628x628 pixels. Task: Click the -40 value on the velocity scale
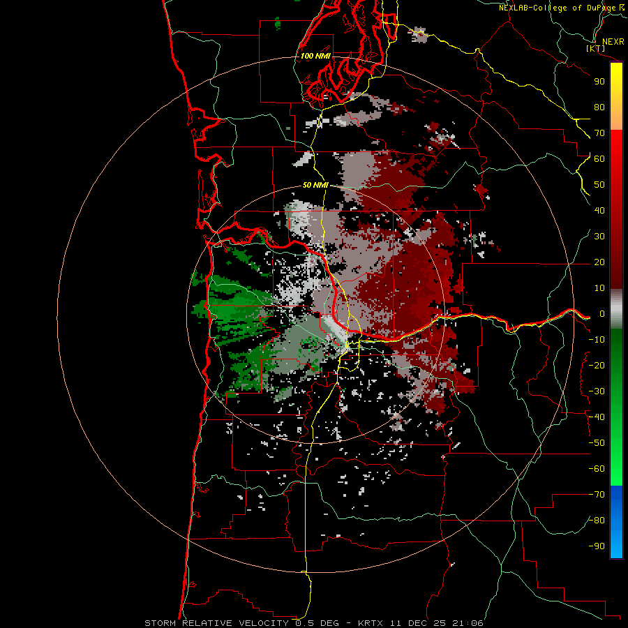[x=597, y=417]
